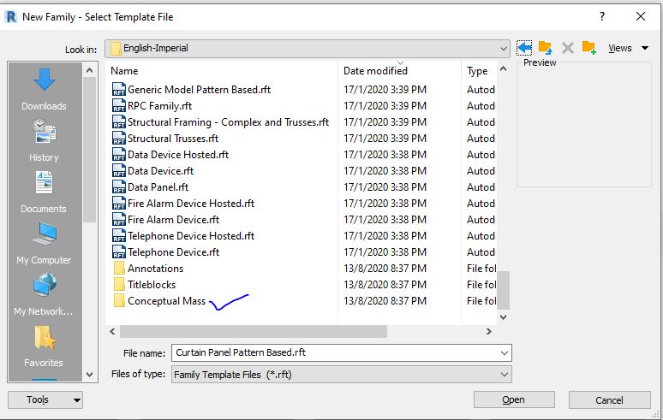Open the Views dropdown menu

[628, 48]
